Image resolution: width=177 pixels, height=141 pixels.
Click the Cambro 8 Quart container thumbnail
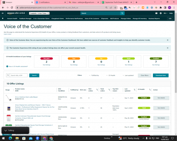8,118
